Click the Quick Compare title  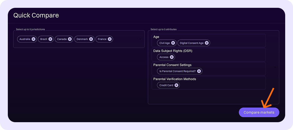click(36, 15)
